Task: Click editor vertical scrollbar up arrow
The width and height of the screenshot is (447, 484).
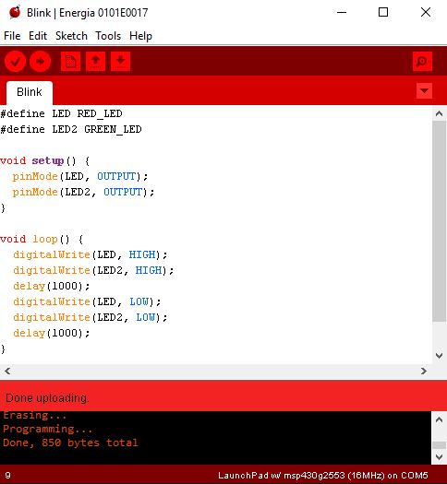Action: pyautogui.click(x=439, y=113)
